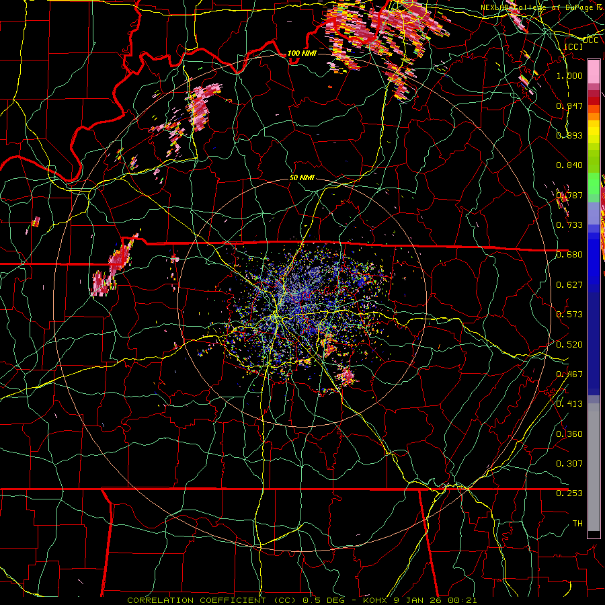Click the 0.520 legend value

click(x=569, y=345)
